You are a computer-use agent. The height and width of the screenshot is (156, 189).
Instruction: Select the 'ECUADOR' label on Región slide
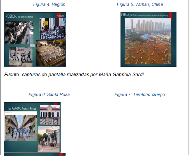pyautogui.click(x=60, y=16)
